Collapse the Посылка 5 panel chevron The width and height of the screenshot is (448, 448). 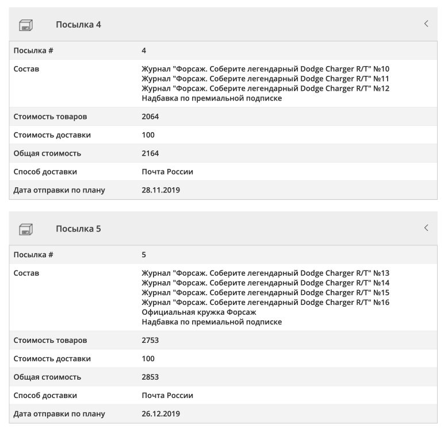coord(426,228)
